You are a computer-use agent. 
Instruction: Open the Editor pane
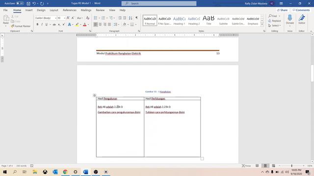pyautogui.click(x=302, y=20)
